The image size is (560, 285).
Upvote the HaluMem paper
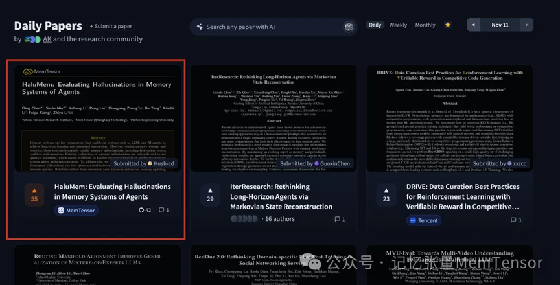pyautogui.click(x=34, y=194)
